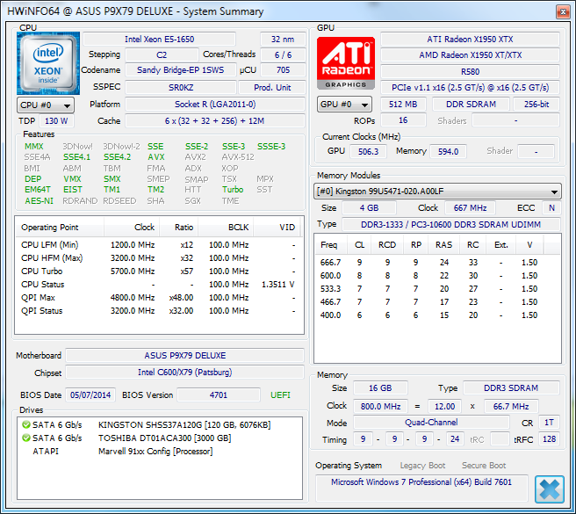The image size is (576, 514).
Task: Click the Sandy Bridge-EP 1SWS codename field
Action: click(x=181, y=70)
